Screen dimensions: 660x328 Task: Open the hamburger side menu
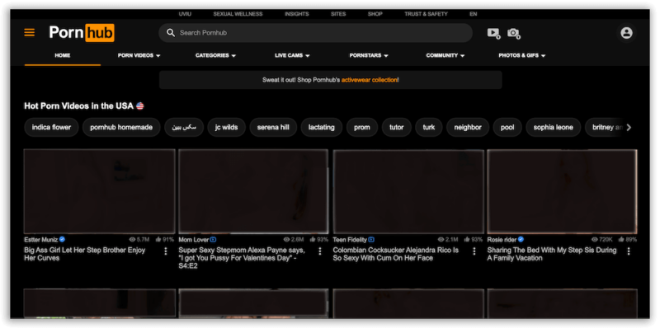point(30,33)
